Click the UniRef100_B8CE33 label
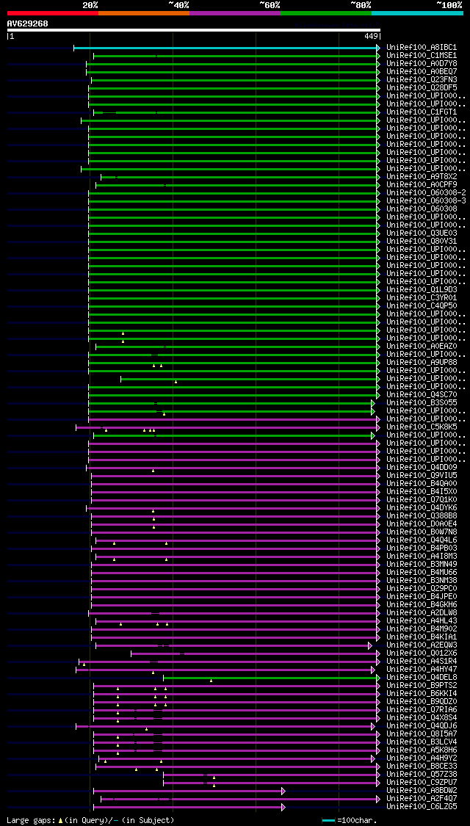The height and width of the screenshot is (826, 470). click(422, 766)
